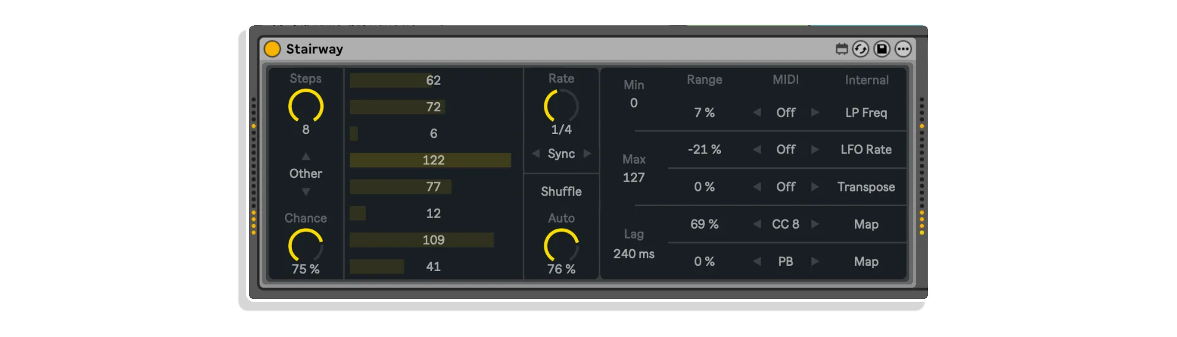Viewport: 1177px width, 337px height.
Task: Click the MIDI Off value in LFO Rate row
Action: click(786, 150)
